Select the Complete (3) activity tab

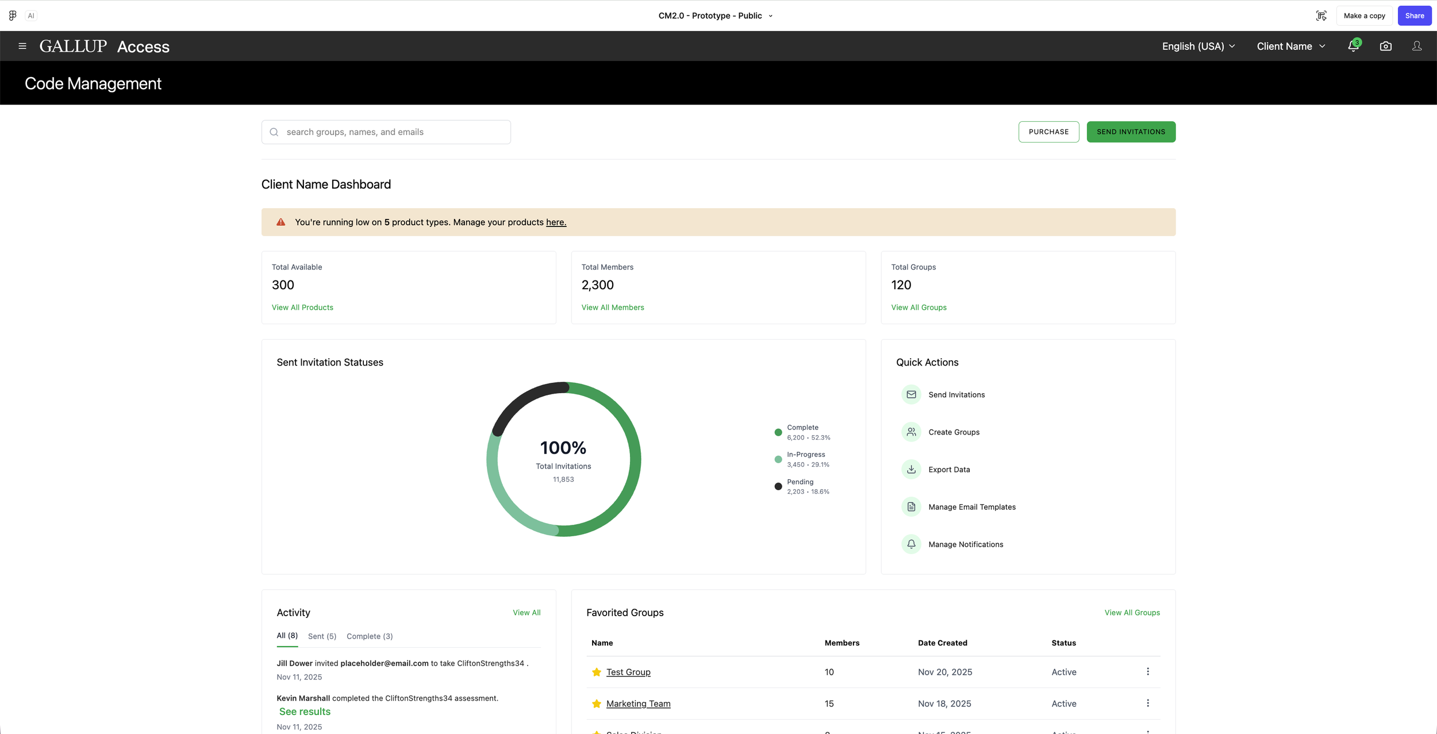tap(370, 636)
